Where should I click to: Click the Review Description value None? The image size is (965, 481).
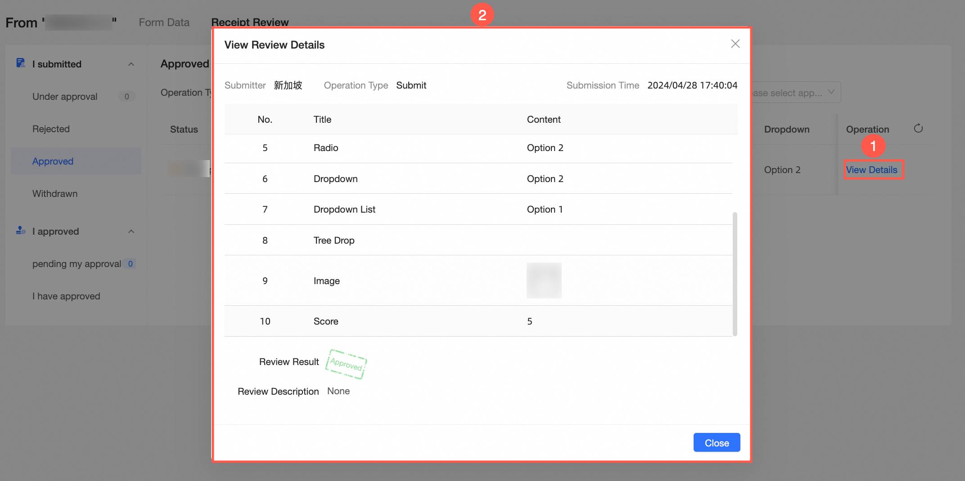(x=338, y=391)
